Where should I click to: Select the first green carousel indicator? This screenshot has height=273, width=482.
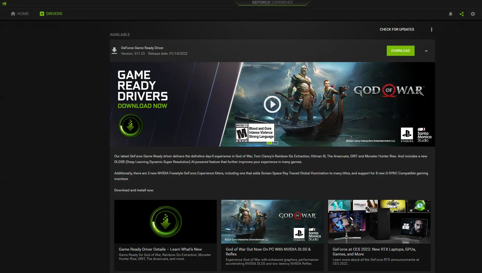(x=269, y=143)
